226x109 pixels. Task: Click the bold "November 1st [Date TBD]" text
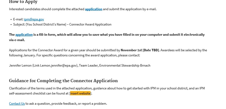[x=140, y=50]
